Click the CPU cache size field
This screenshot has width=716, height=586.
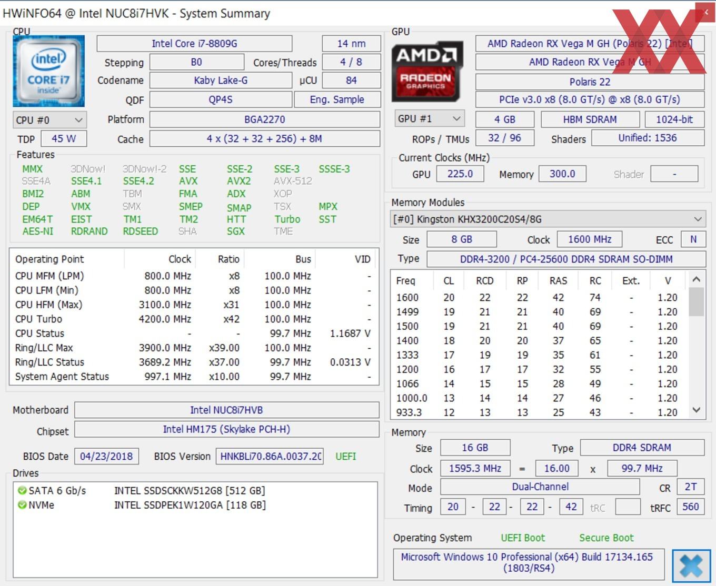pyautogui.click(x=265, y=139)
